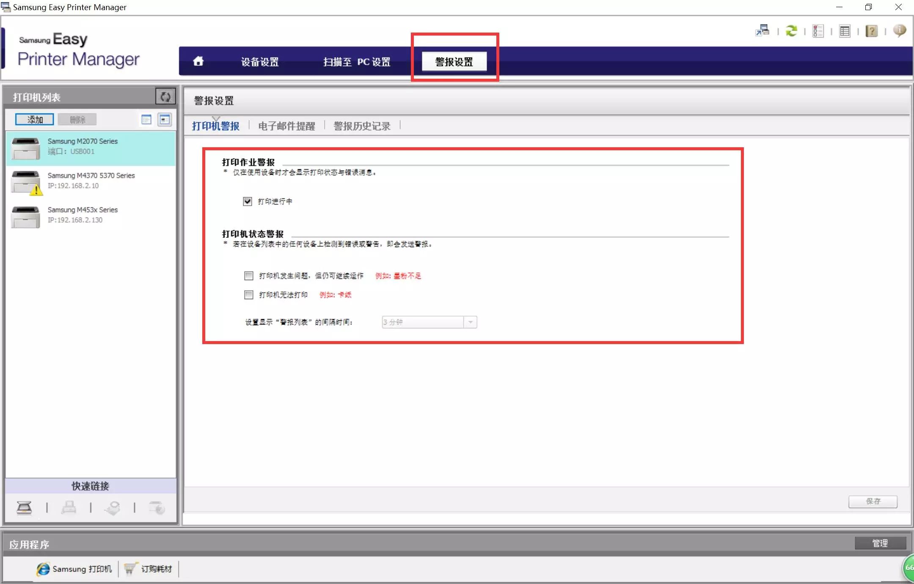This screenshot has height=584, width=914.
Task: Open the 3 分钟 interval dropdown
Action: (x=429, y=322)
